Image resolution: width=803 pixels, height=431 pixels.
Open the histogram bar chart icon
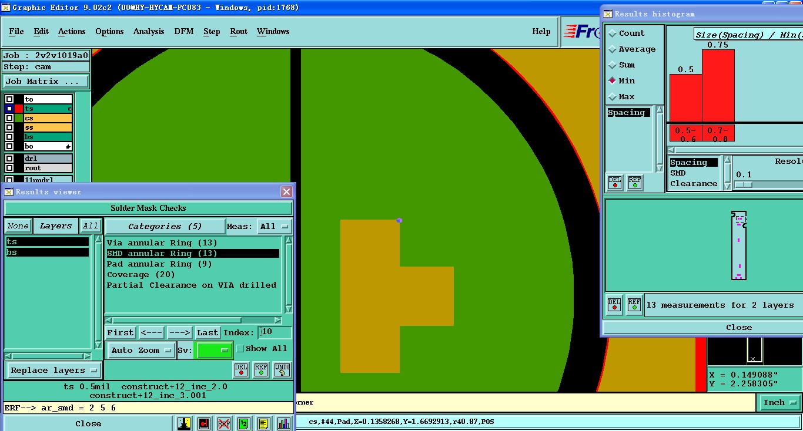pos(283,423)
